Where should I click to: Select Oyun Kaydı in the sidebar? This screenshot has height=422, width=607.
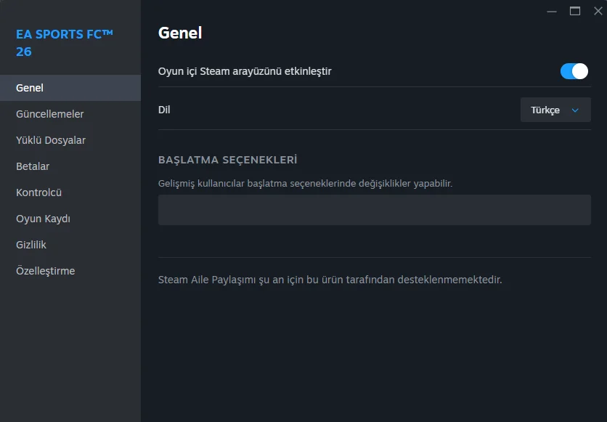[43, 219]
